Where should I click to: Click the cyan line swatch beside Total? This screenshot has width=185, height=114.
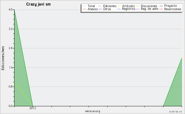[84, 6]
